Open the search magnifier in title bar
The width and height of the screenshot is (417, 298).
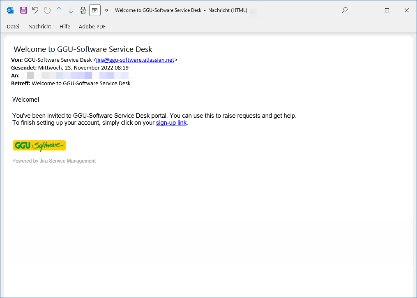click(345, 10)
